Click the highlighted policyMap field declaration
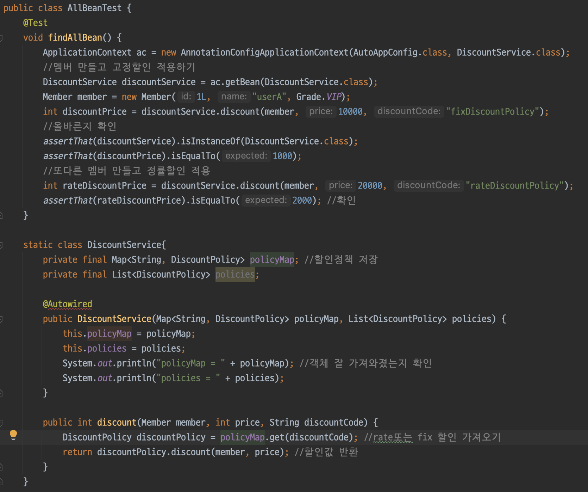This screenshot has height=492, width=588. tap(272, 260)
